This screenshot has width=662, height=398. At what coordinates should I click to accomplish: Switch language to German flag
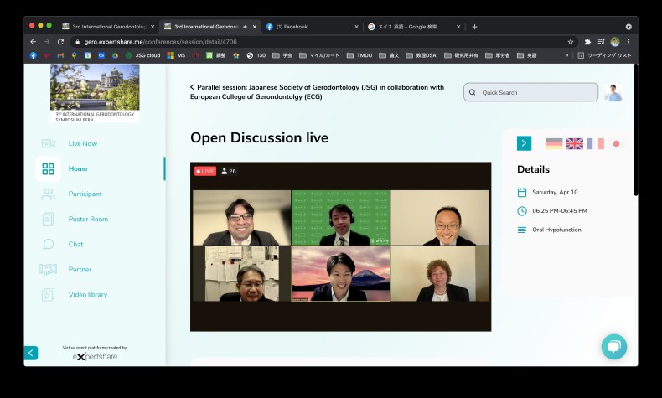coord(554,143)
